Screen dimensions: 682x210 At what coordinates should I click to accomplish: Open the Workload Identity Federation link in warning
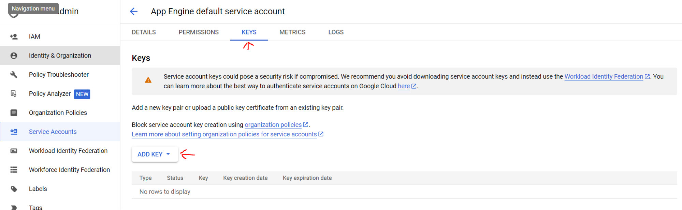tap(604, 77)
